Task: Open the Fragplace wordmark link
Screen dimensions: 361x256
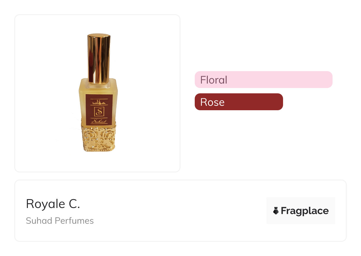Action: coord(305,211)
